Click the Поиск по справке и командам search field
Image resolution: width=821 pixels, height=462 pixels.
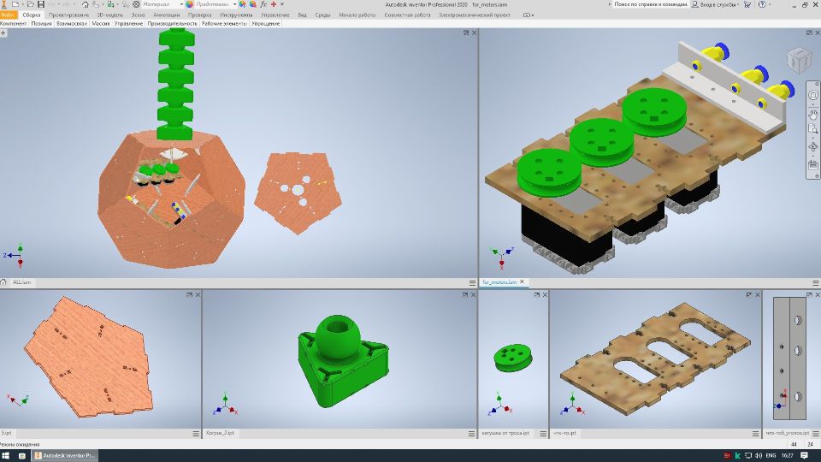click(x=651, y=4)
